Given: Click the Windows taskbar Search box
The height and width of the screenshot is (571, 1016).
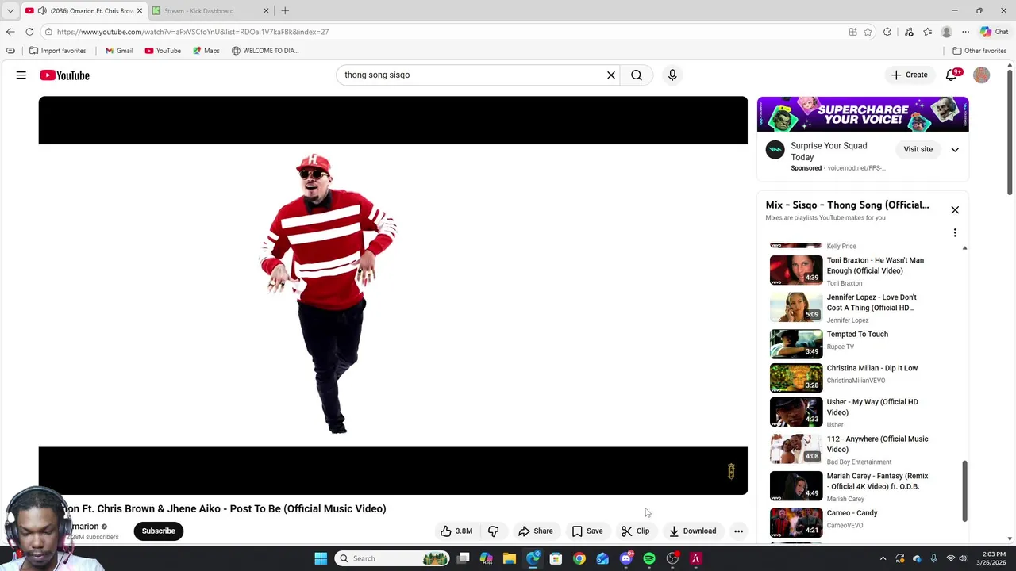Looking at the screenshot, I should [392, 559].
